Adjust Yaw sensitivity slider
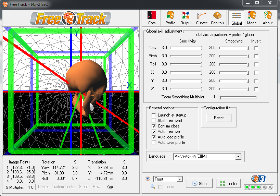Image resolution: width=280 pixels, height=196 pixels. [186, 48]
